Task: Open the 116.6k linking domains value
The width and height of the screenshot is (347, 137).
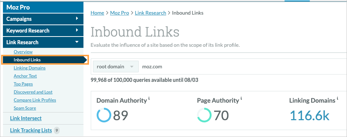Action: click(x=310, y=115)
